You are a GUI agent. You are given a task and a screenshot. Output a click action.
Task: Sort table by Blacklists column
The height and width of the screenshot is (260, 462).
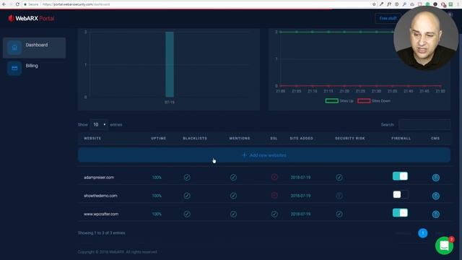point(195,138)
